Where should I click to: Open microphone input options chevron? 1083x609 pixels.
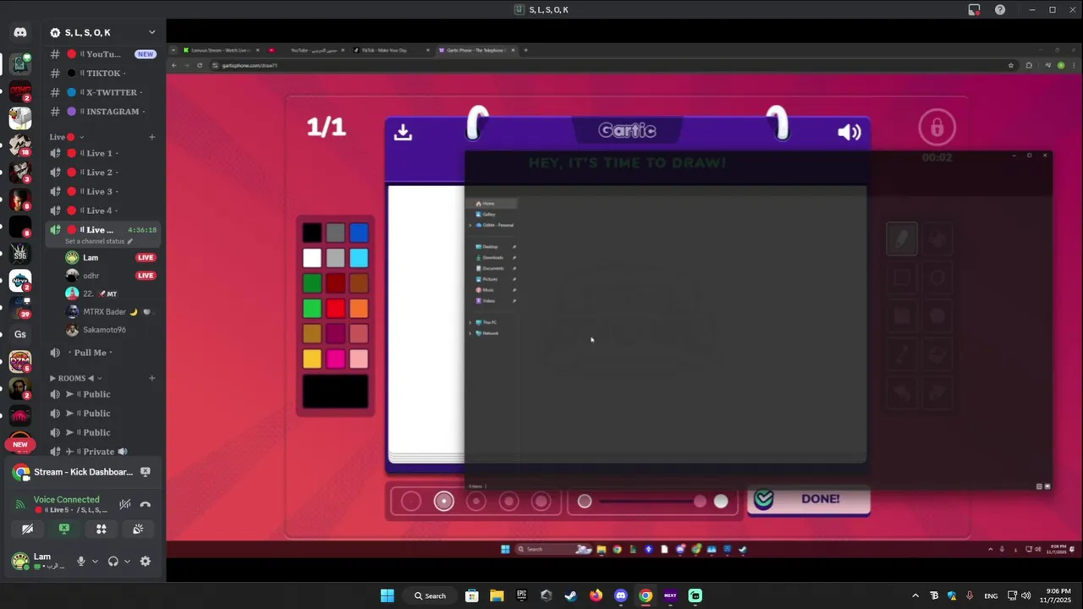(x=95, y=561)
